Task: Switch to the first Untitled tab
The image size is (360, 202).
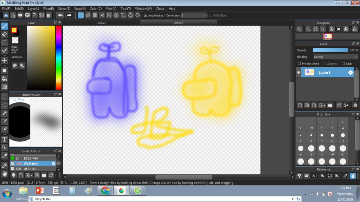Action: tap(101, 23)
